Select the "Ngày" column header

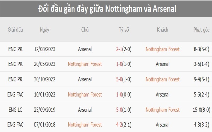(x=45, y=30)
